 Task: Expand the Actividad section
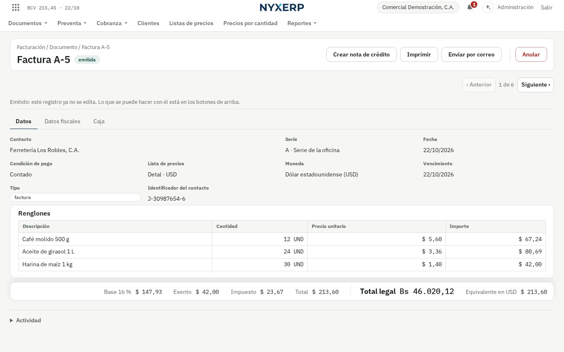tap(26, 320)
